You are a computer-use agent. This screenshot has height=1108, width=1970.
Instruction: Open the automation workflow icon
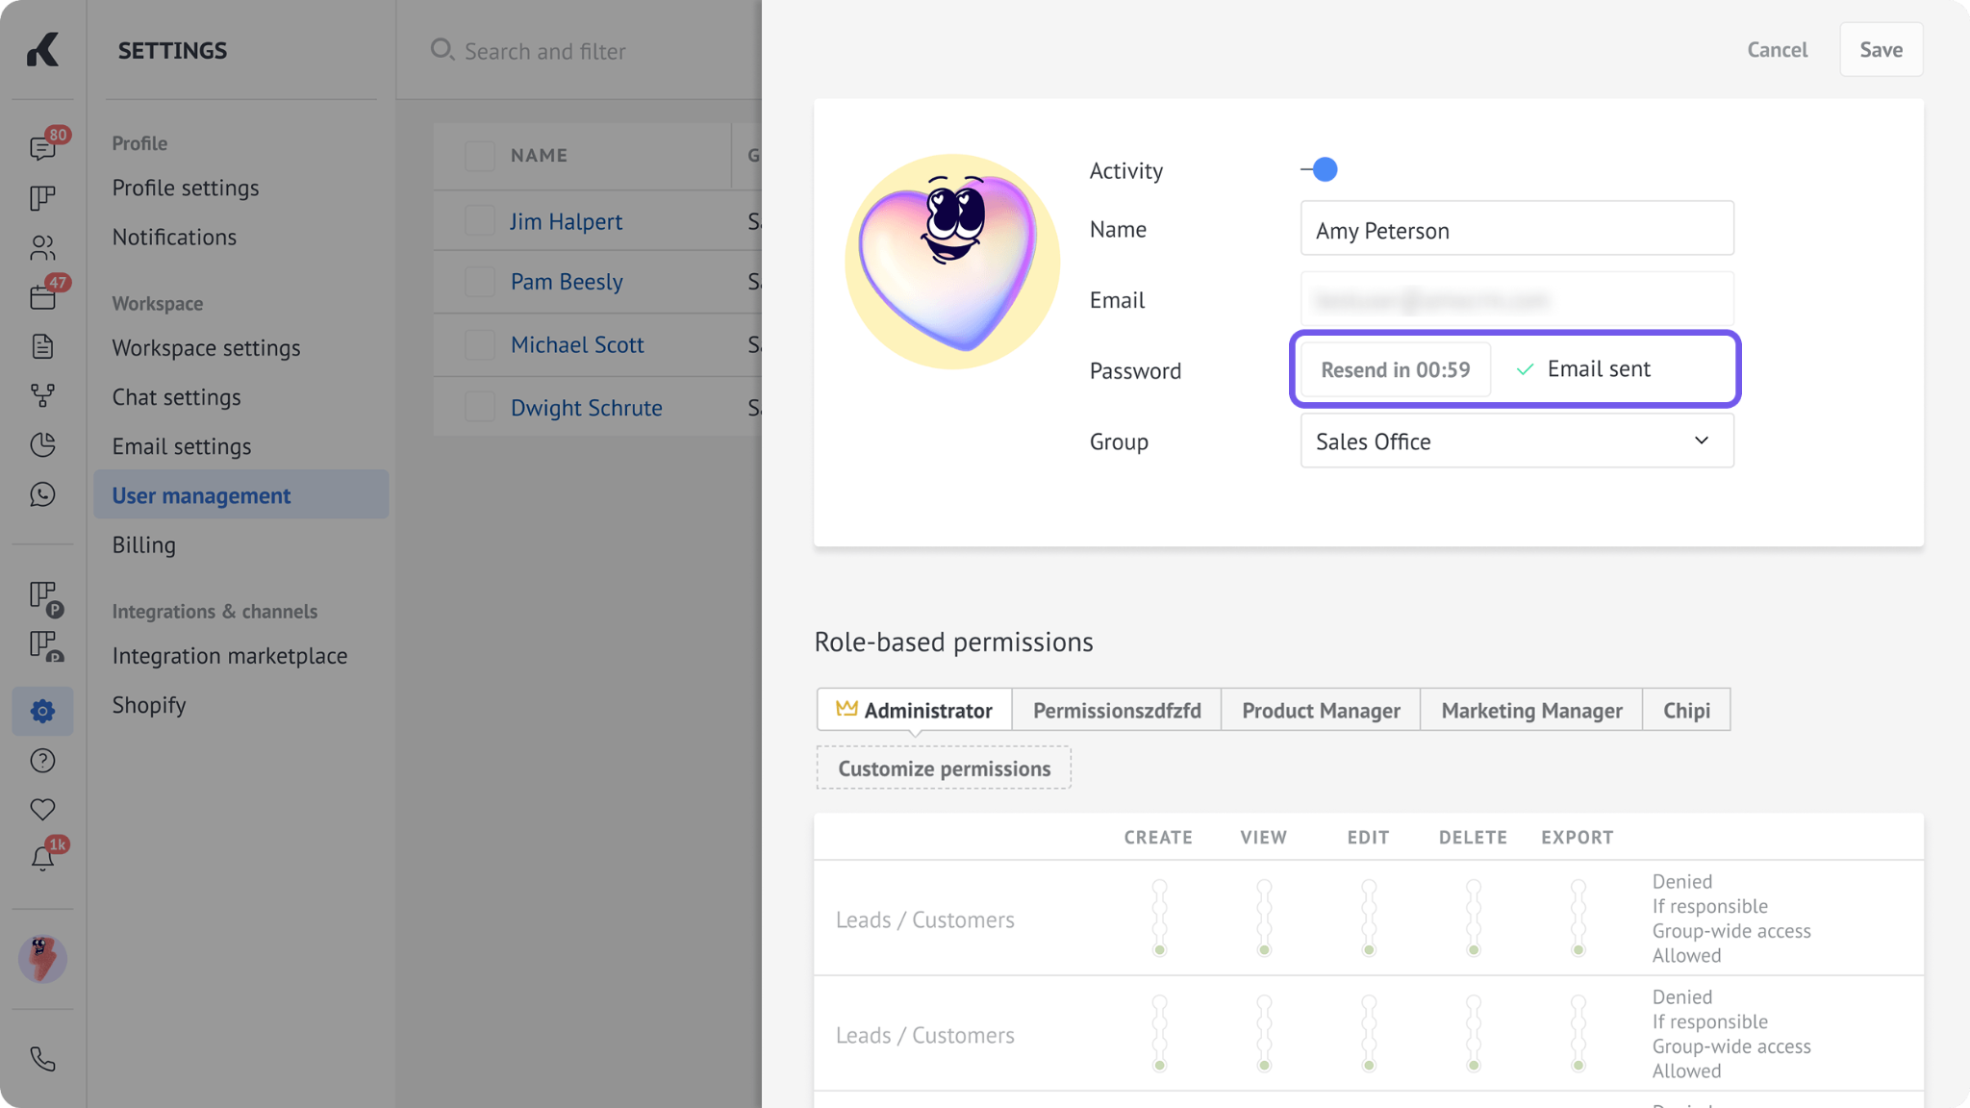(42, 395)
